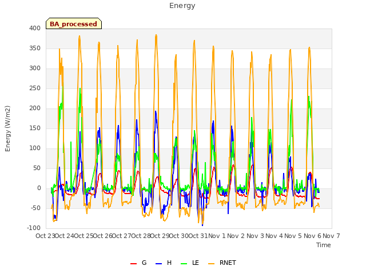366x274 pixels.
Task: Click the highest RNET peak near Oct 29
Action: pos(156,35)
